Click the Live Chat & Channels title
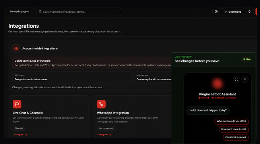Viewport: 260px width, 144px height. 28,113
